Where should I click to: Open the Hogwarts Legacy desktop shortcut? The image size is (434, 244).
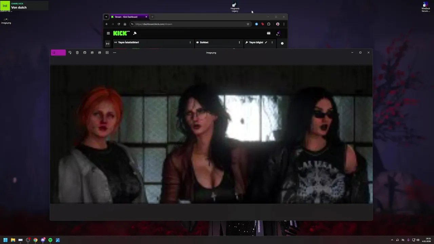(235, 7)
